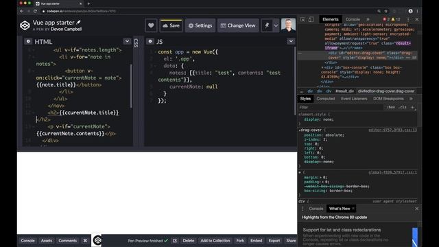Open the global CSS source link

click(392, 172)
